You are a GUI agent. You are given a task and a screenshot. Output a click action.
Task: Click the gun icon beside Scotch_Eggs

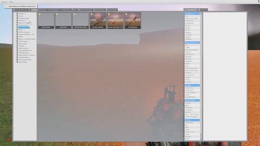(x=17, y=62)
